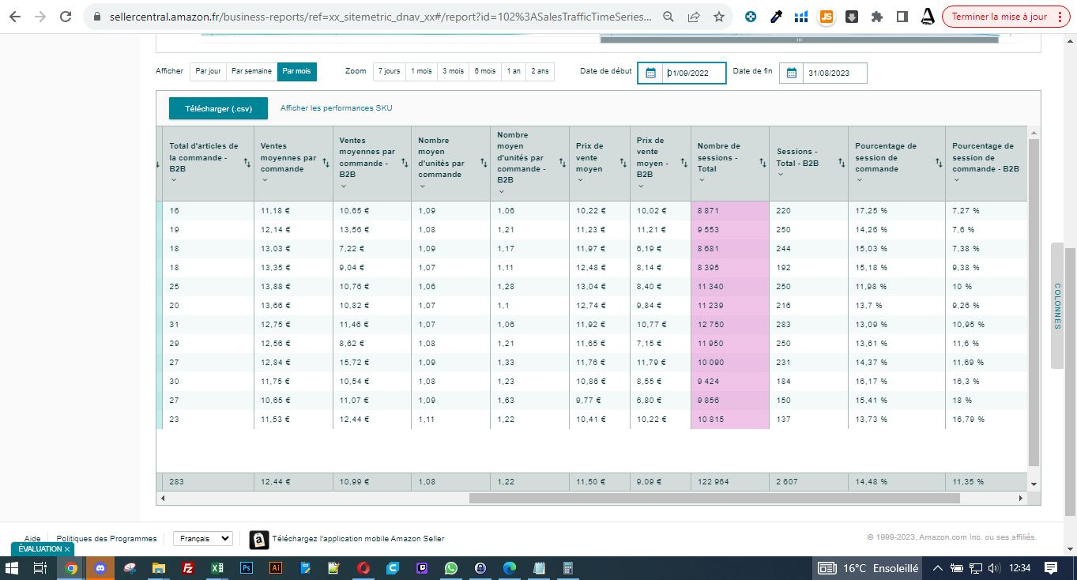This screenshot has height=580, width=1077.
Task: Open Illustrator from the taskbar
Action: (x=276, y=568)
